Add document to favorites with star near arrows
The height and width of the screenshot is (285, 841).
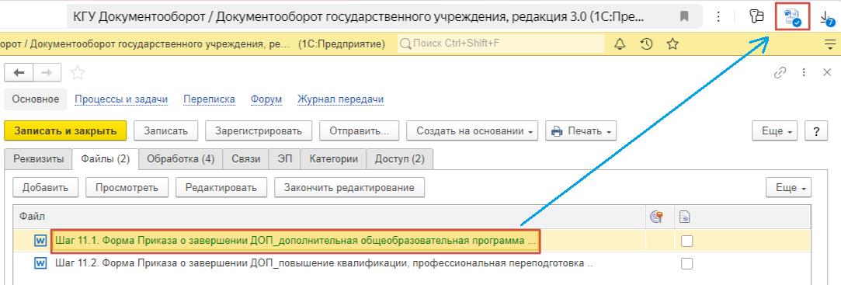[78, 72]
